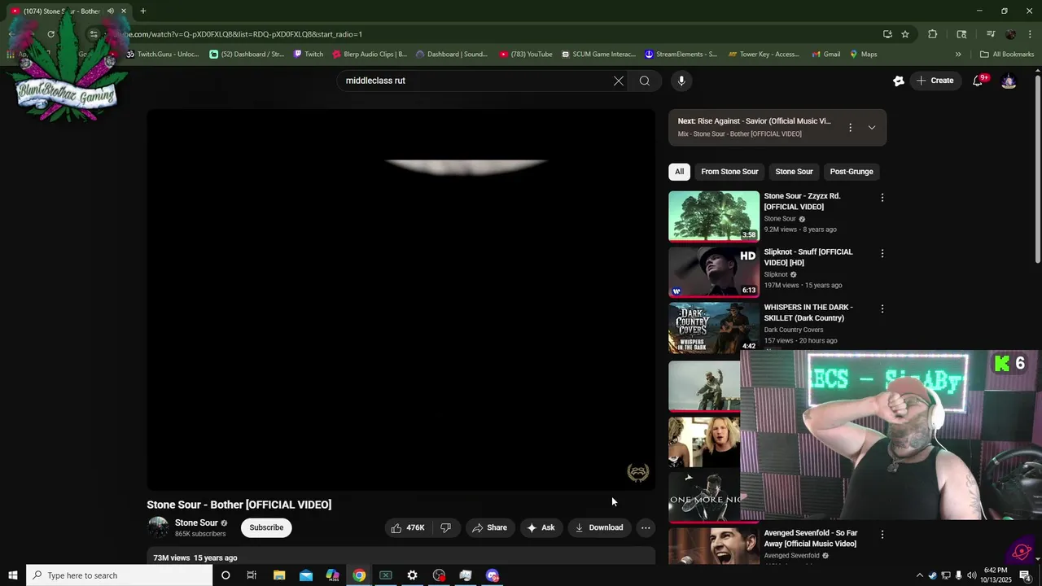Image resolution: width=1042 pixels, height=586 pixels.
Task: Select the Stone Sour filter chip
Action: coord(794,172)
